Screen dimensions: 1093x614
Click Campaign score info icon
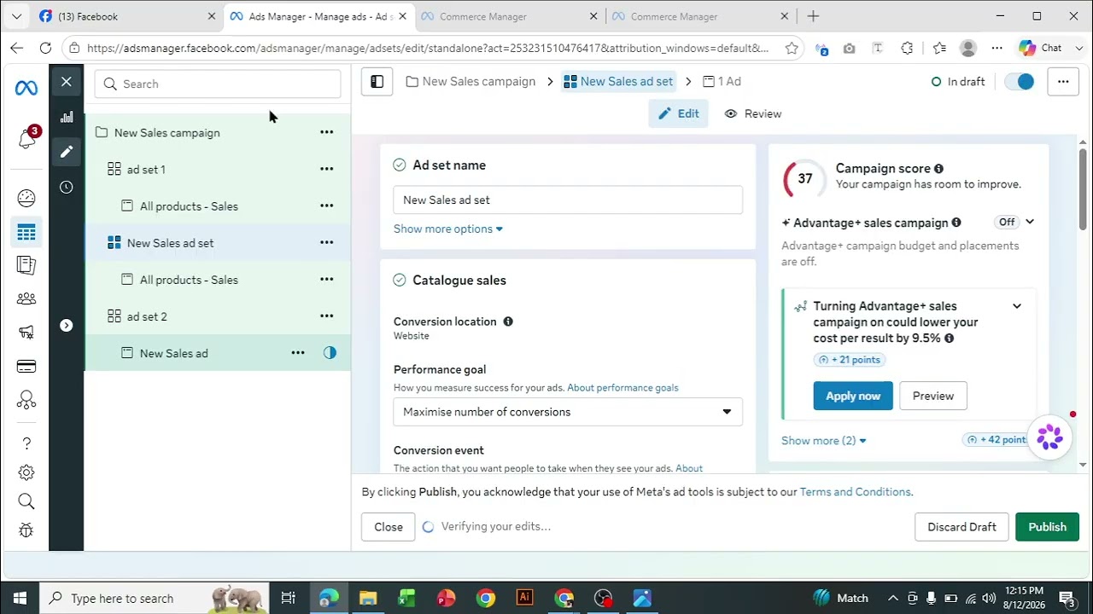click(938, 169)
